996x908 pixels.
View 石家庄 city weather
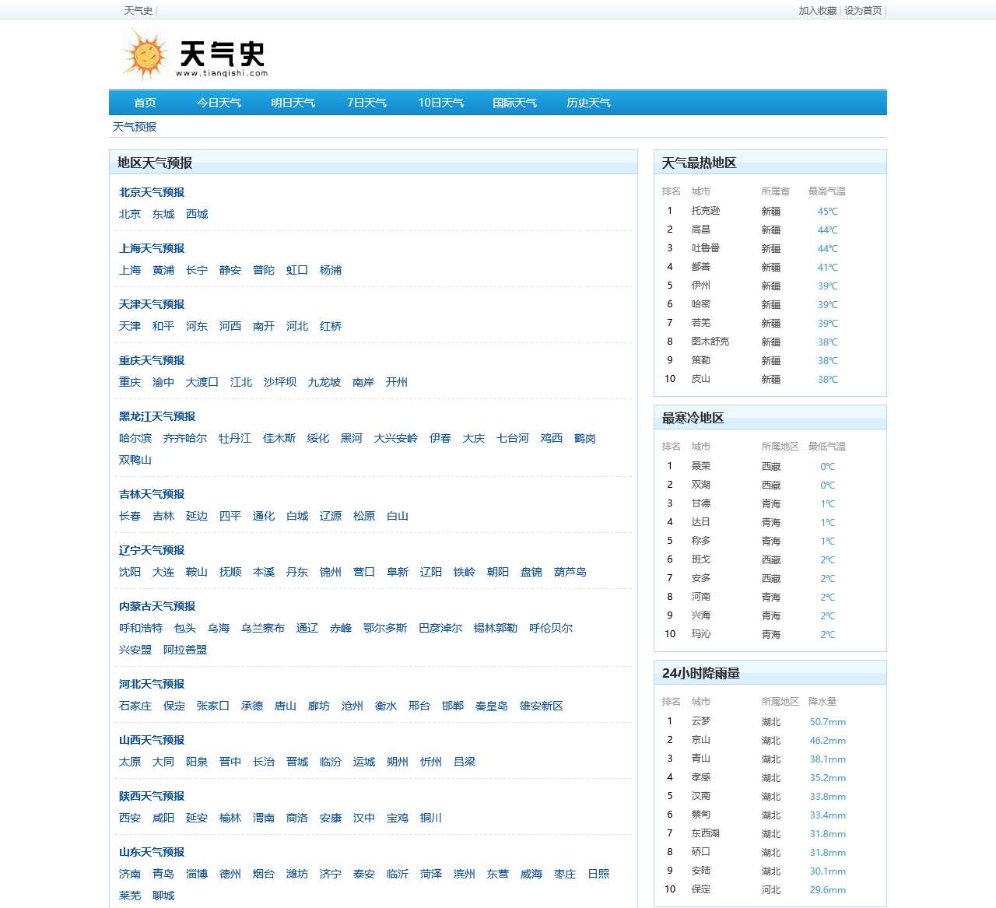click(135, 706)
